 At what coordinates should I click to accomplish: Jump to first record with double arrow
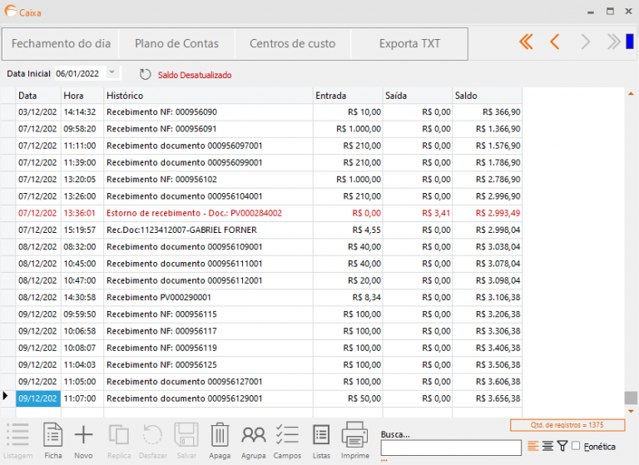tap(526, 42)
